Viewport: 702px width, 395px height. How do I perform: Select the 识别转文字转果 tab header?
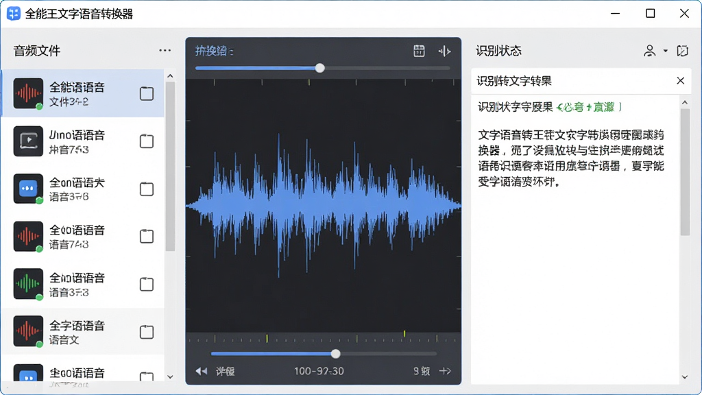(x=514, y=81)
